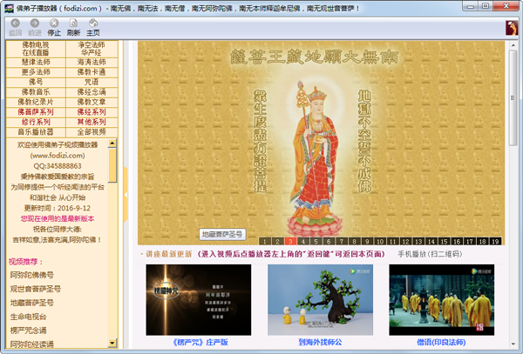Open 佛教文章 category
The width and height of the screenshot is (523, 354).
[x=92, y=102]
